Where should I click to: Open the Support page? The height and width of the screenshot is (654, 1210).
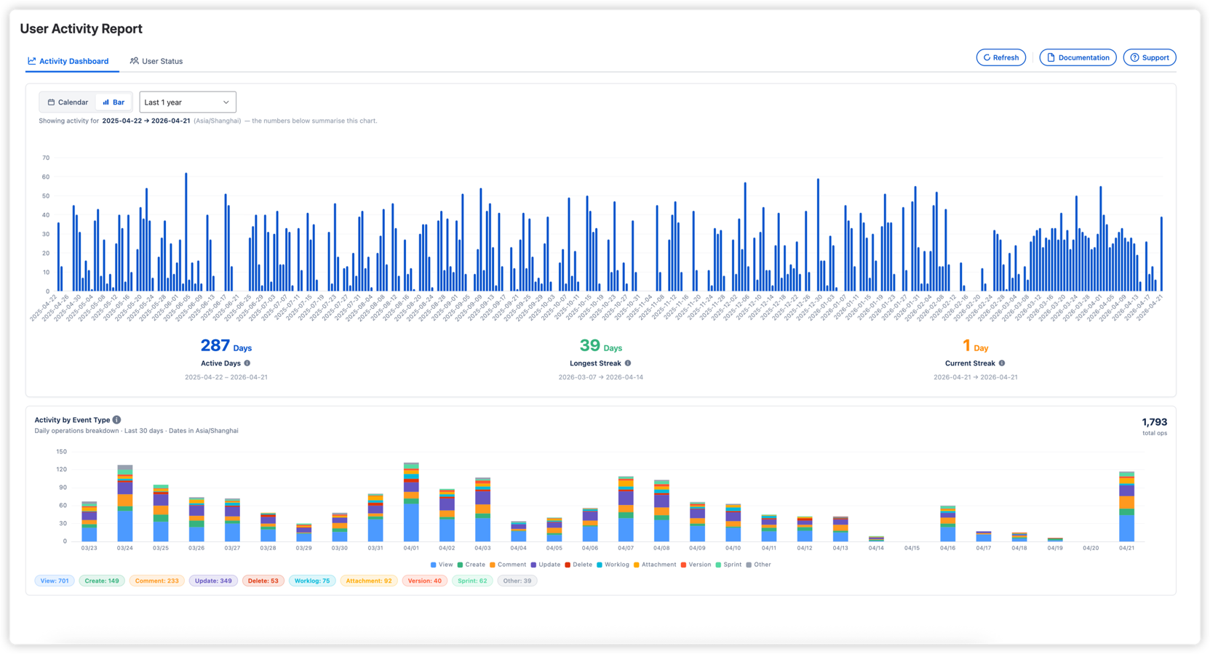(x=1150, y=57)
